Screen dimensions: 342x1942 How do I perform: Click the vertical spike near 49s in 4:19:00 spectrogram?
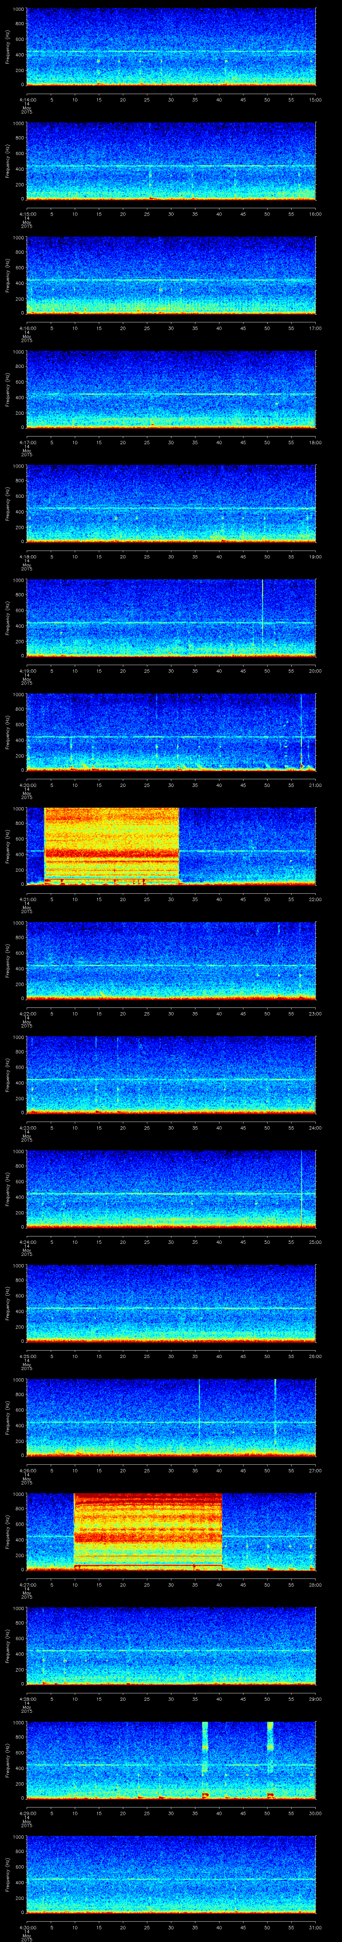(262, 617)
